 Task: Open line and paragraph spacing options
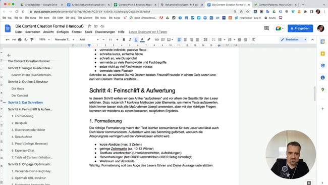click(205, 39)
